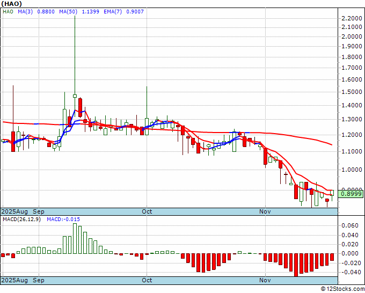Click the 0.8999 current price tag

[x=351, y=194]
